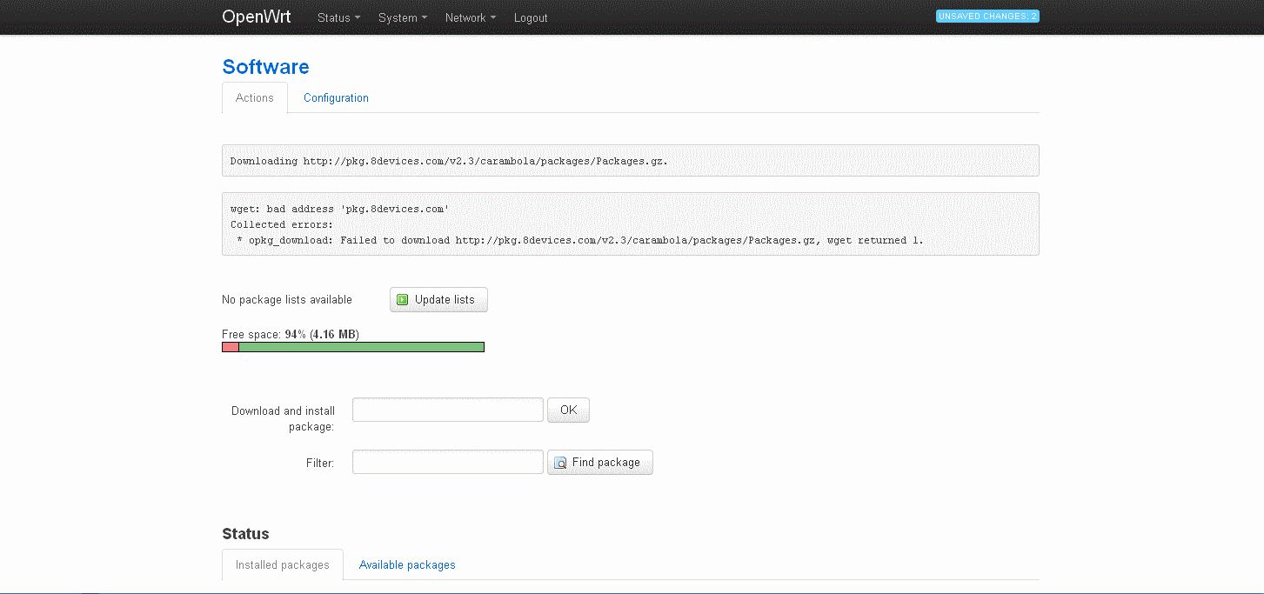Select the Actions tab

[x=255, y=98]
